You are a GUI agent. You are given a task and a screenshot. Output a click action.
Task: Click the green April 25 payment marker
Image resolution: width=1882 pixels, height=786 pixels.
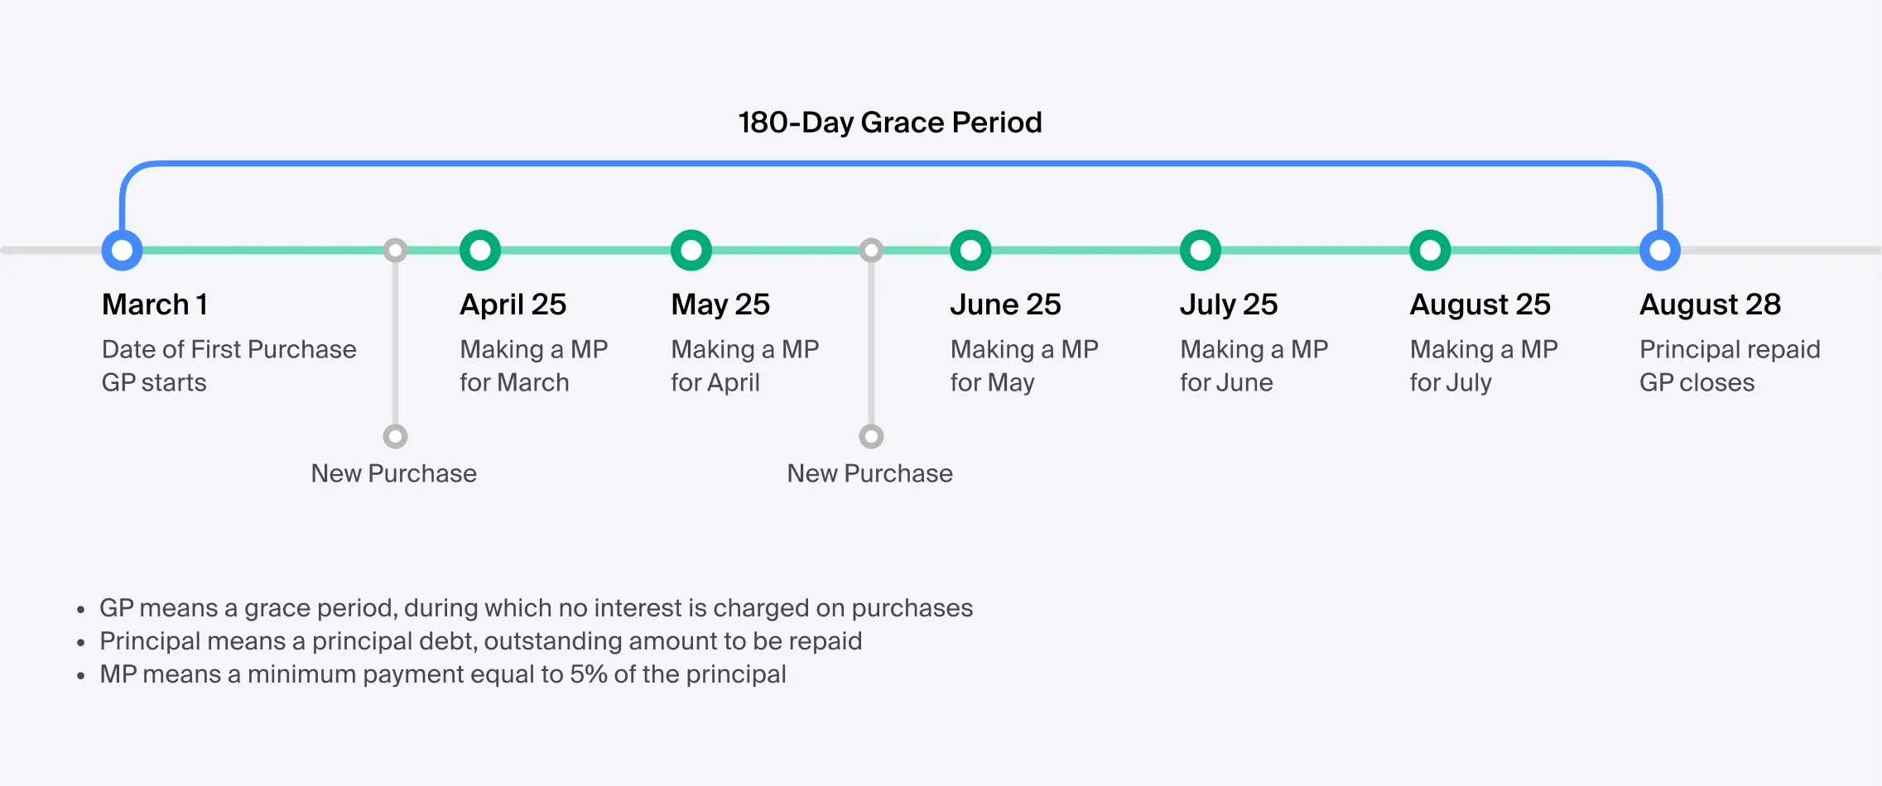[x=480, y=250]
